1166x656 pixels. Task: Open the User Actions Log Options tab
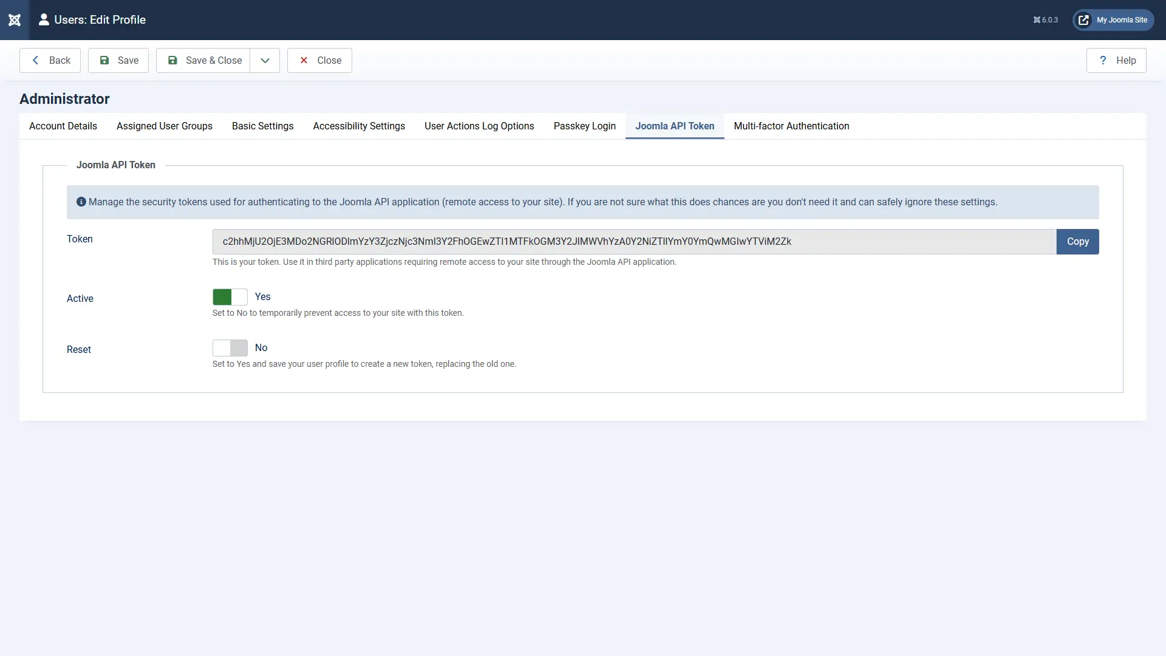479,126
